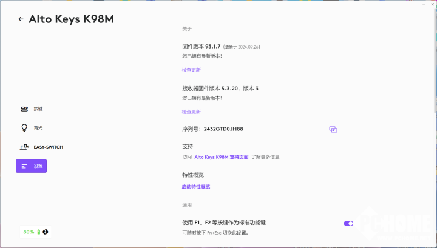This screenshot has height=248, width=437.
Task: Minimize the Options+ window
Action: tap(424, 4)
